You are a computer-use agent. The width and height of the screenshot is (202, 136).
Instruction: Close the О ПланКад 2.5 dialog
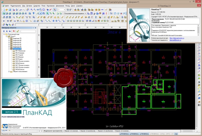click(x=200, y=5)
